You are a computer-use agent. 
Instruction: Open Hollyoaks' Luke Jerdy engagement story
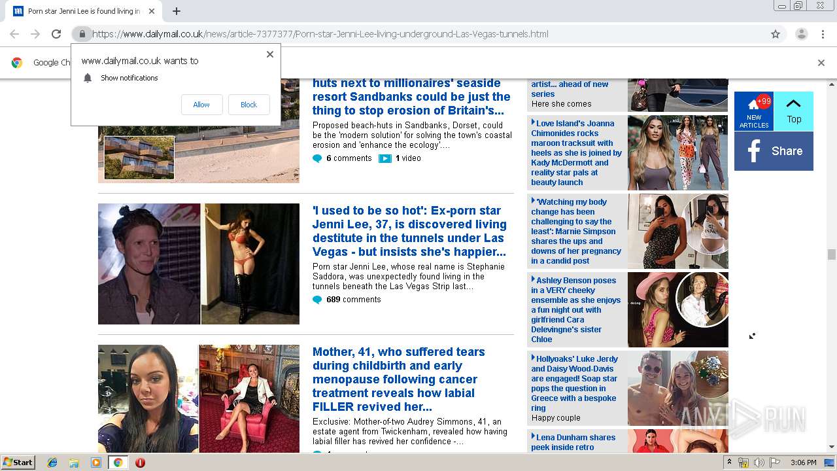575,383
